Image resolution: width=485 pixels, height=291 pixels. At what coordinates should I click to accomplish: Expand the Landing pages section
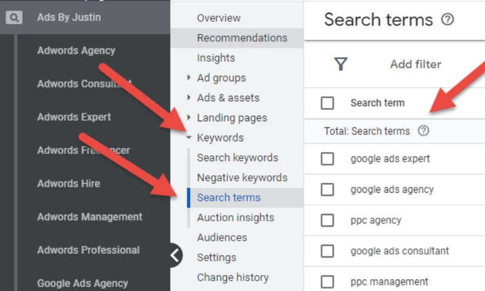[x=189, y=118]
